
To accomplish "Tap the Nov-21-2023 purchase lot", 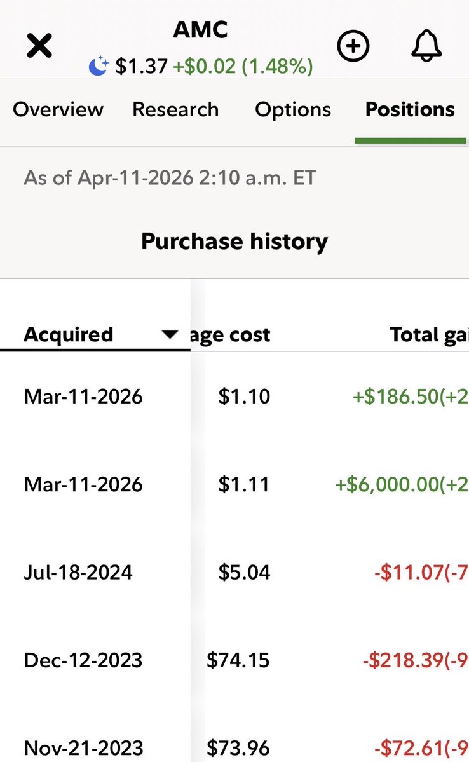I will (83, 747).
